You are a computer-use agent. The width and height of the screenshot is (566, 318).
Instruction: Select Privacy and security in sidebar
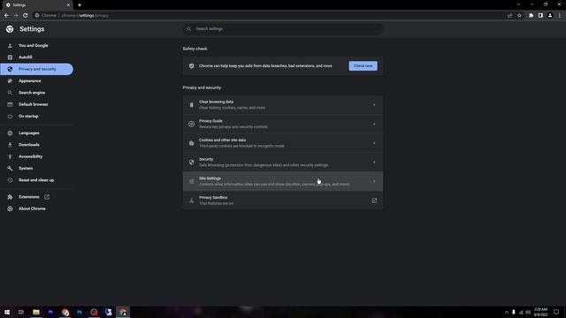[x=37, y=69]
